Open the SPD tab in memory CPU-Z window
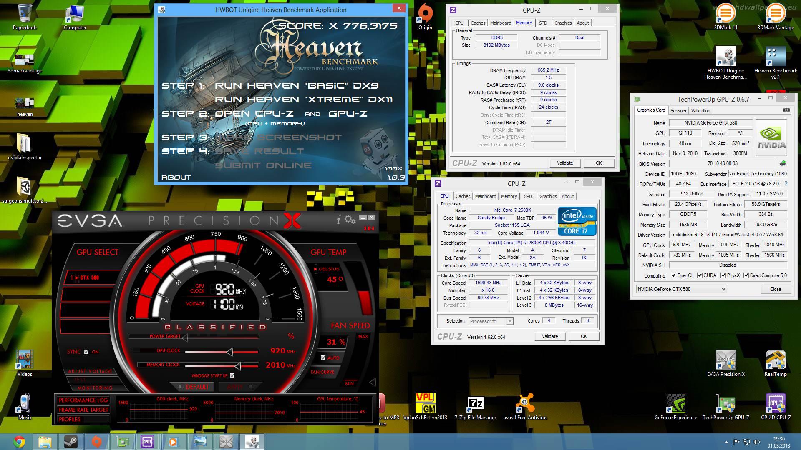The width and height of the screenshot is (801, 450). pyautogui.click(x=543, y=23)
